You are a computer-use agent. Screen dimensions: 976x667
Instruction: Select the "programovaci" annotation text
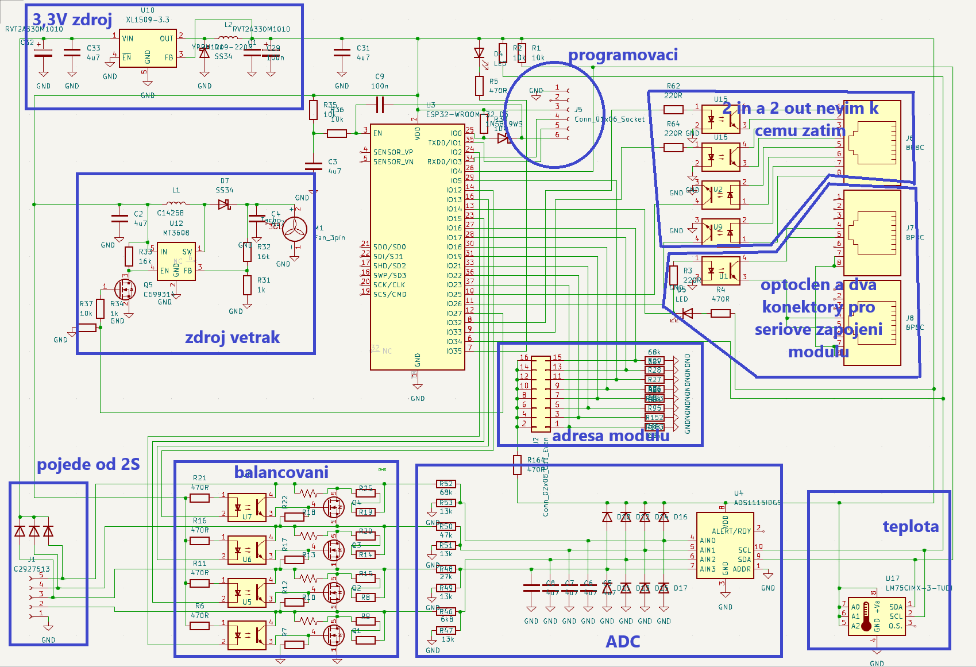(x=623, y=55)
